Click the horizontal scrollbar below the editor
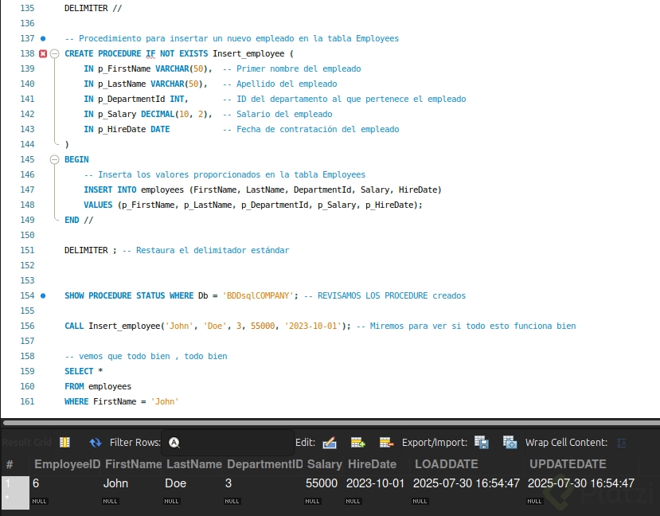The image size is (660, 516). coord(331,422)
